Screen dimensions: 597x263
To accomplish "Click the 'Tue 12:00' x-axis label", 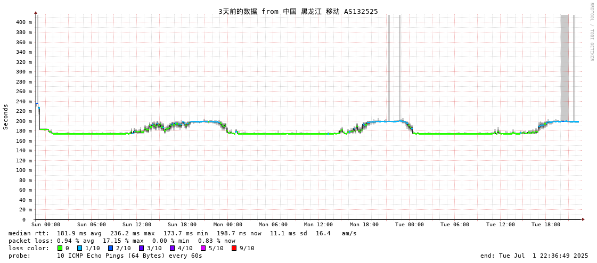I will (501, 225).
